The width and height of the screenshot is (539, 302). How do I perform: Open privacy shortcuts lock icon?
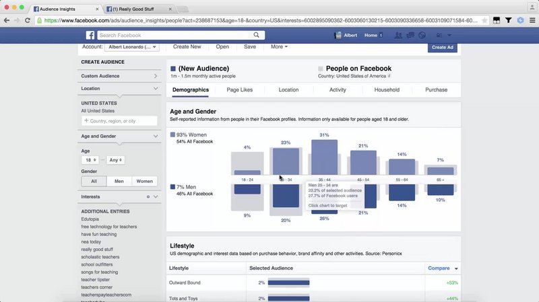439,35
